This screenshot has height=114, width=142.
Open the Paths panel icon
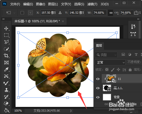[x=133, y=34]
